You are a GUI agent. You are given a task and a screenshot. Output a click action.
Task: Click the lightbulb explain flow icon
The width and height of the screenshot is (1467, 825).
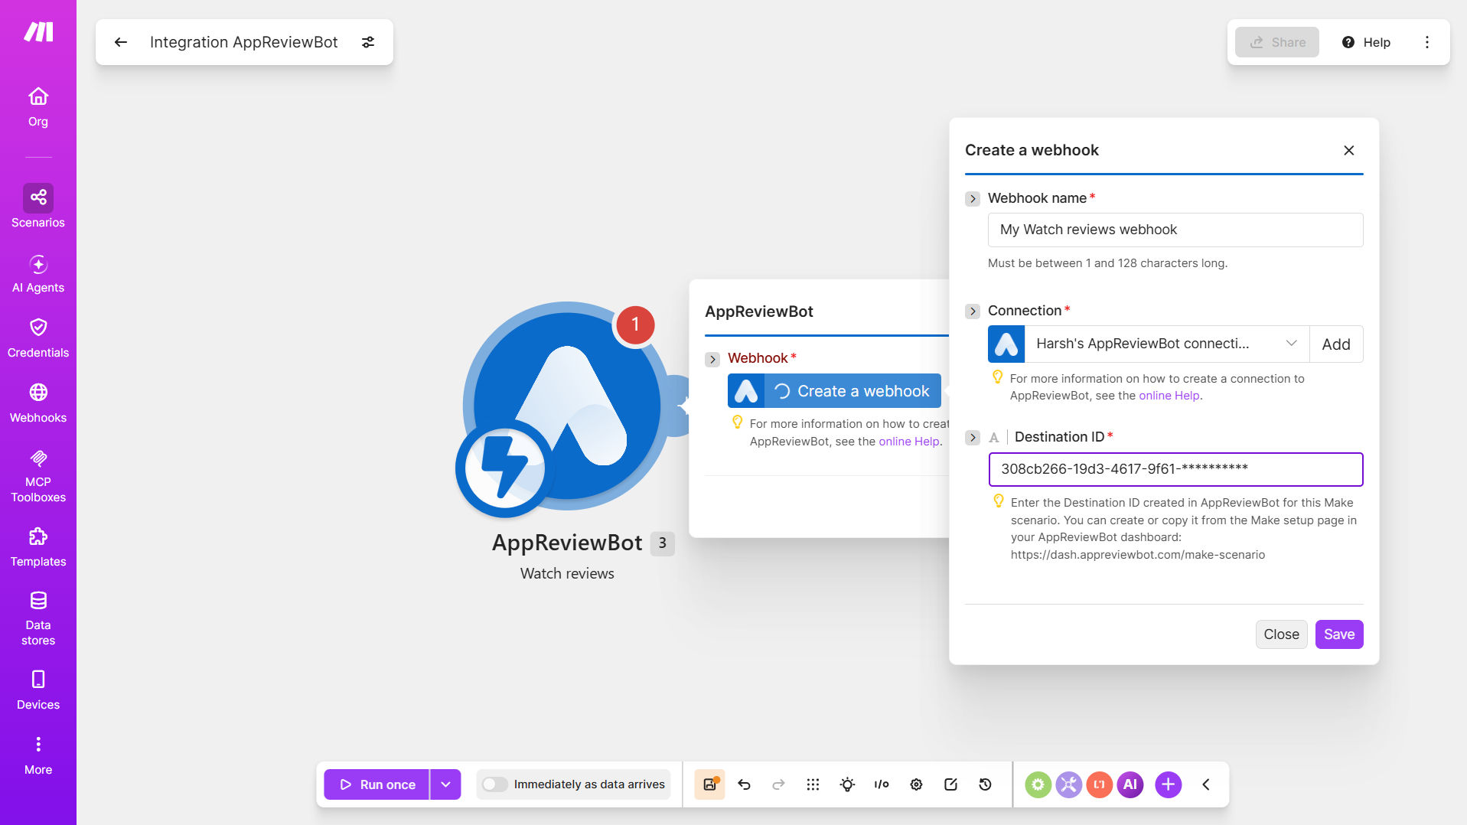click(x=847, y=784)
